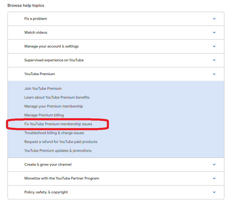Expand Manage your account & settings chevron
228x203 pixels.
tap(214, 46)
